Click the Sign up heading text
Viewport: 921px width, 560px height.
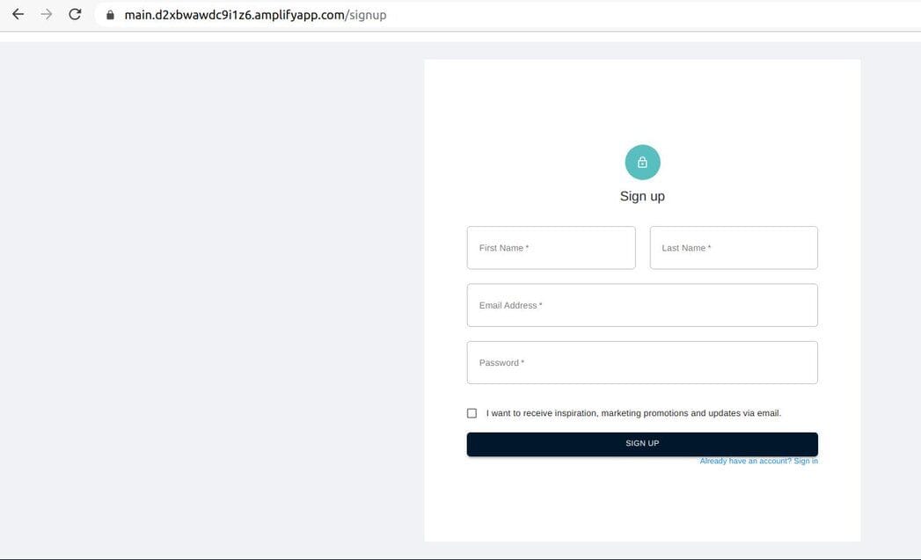[641, 195]
